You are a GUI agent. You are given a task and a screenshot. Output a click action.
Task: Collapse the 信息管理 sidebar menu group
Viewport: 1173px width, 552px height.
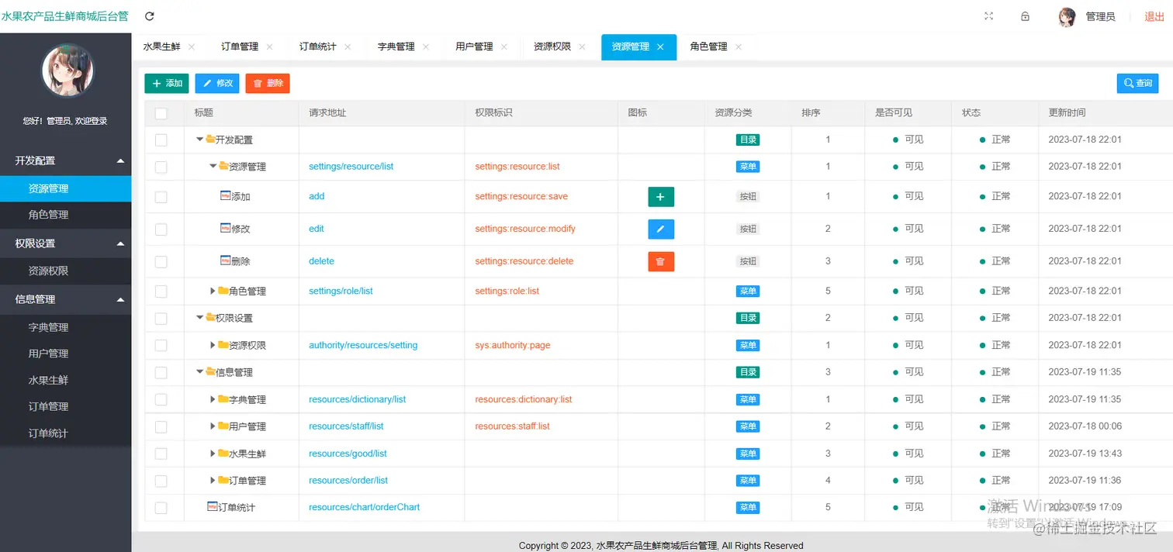click(x=66, y=299)
